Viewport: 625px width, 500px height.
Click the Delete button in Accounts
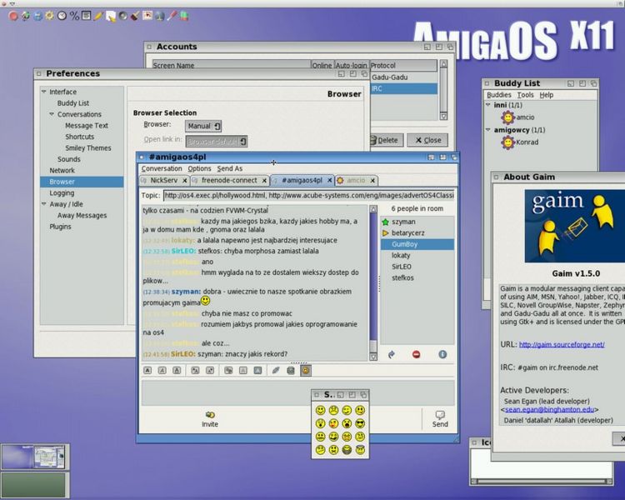click(x=383, y=140)
